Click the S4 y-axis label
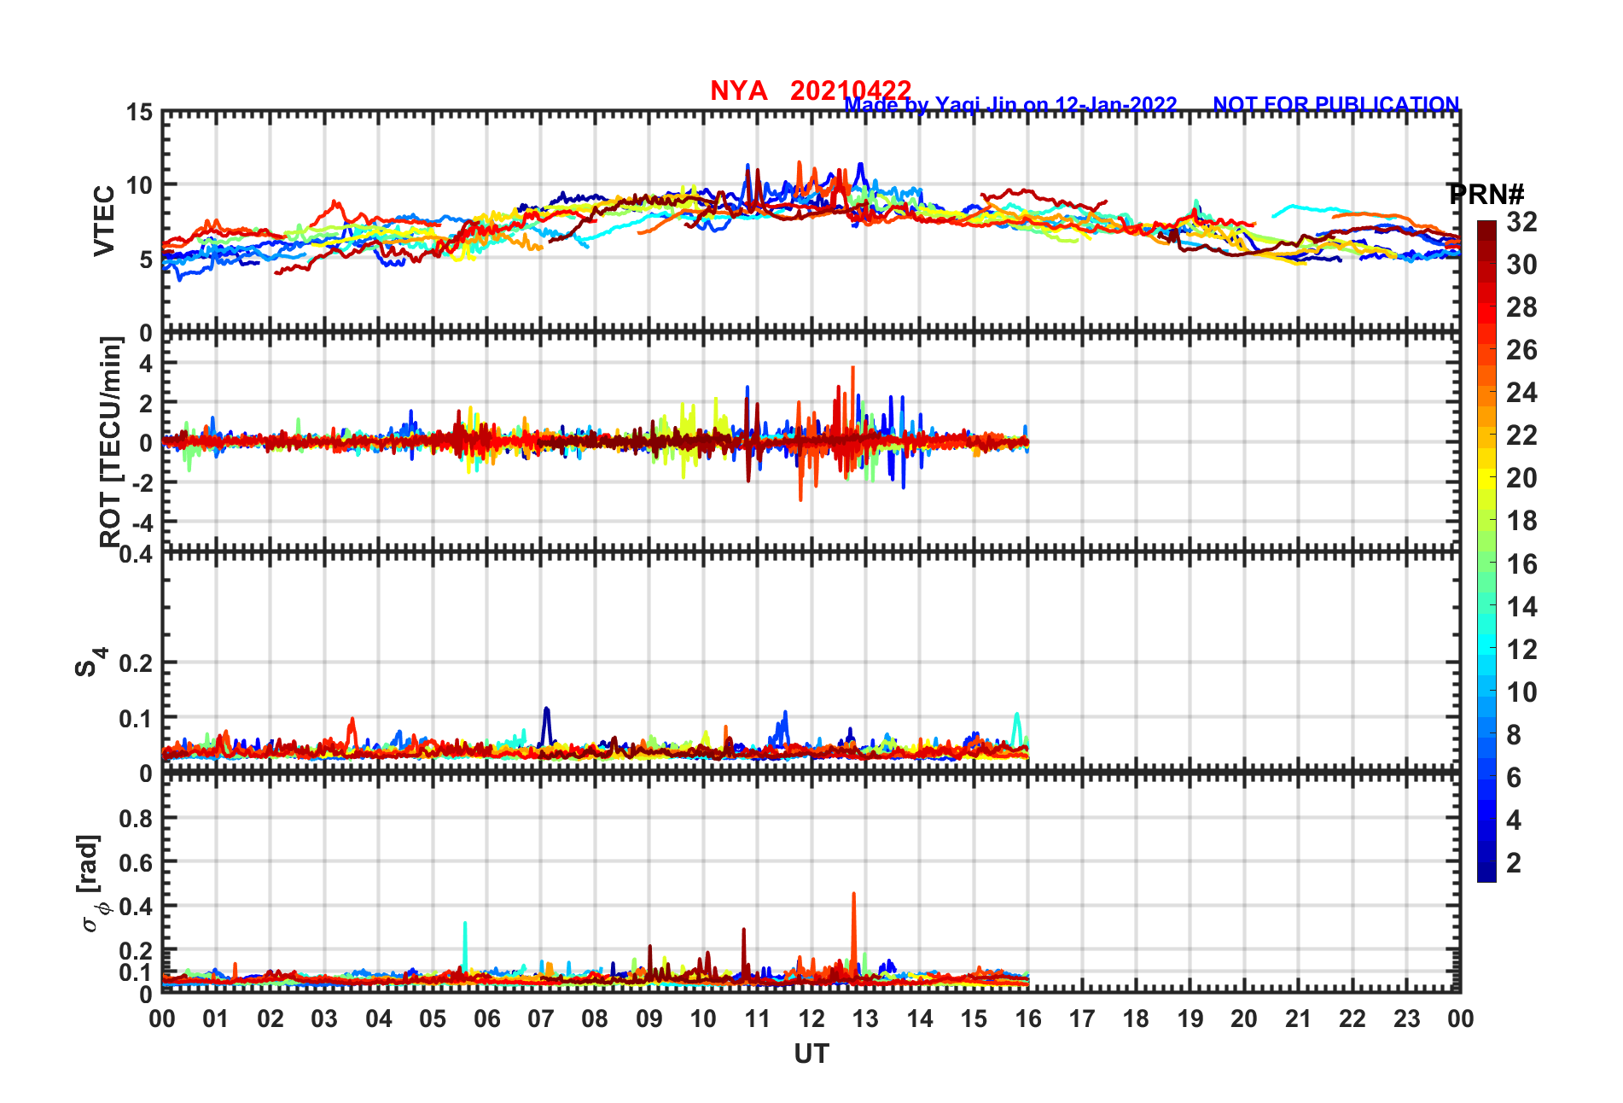The image size is (1623, 1103). [90, 662]
